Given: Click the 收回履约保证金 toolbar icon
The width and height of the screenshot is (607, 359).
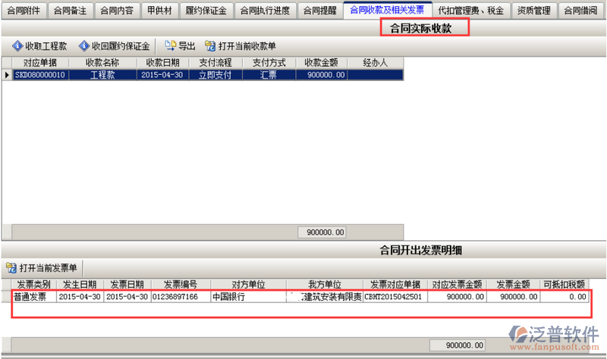Looking at the screenshot, I should coord(84,45).
